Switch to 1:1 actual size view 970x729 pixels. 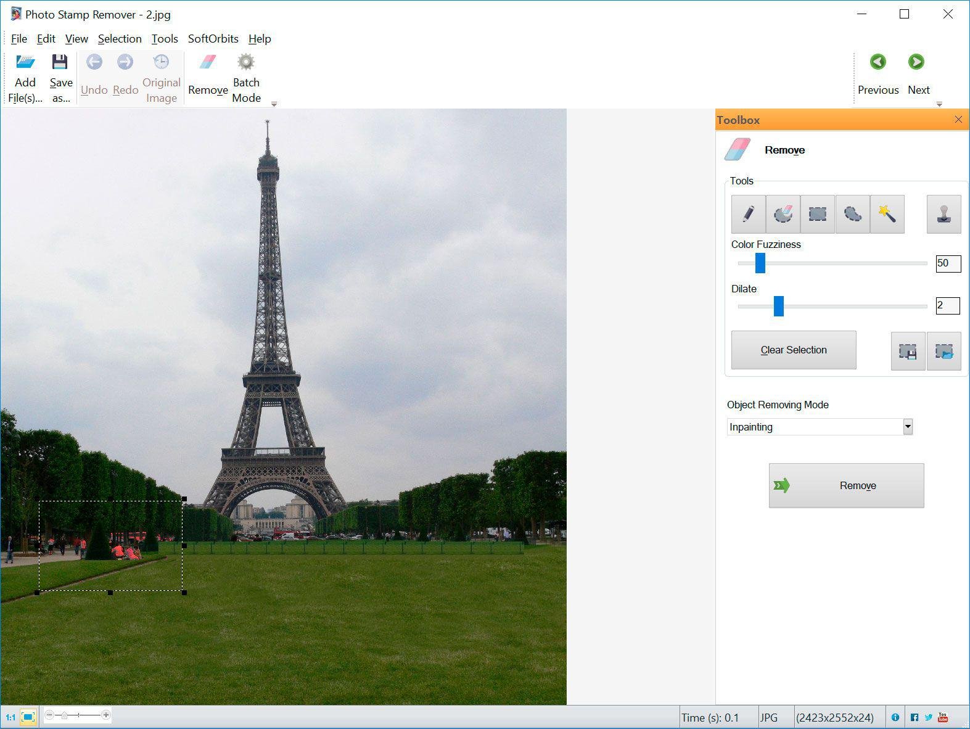[10, 717]
